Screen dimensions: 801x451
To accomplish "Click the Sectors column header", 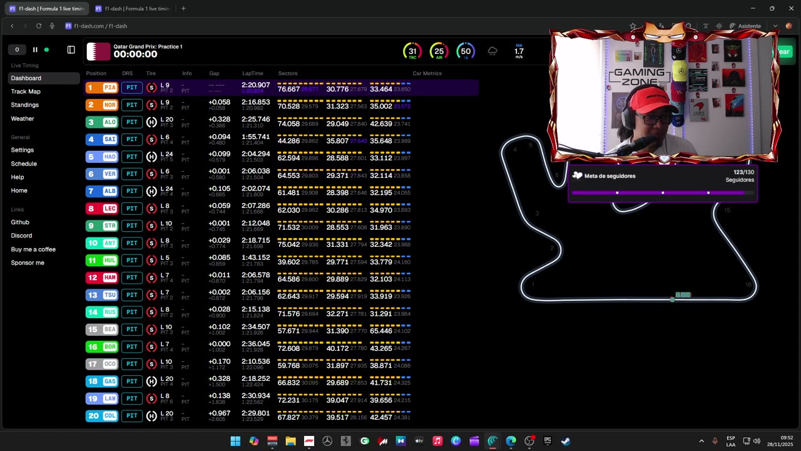I will (288, 73).
